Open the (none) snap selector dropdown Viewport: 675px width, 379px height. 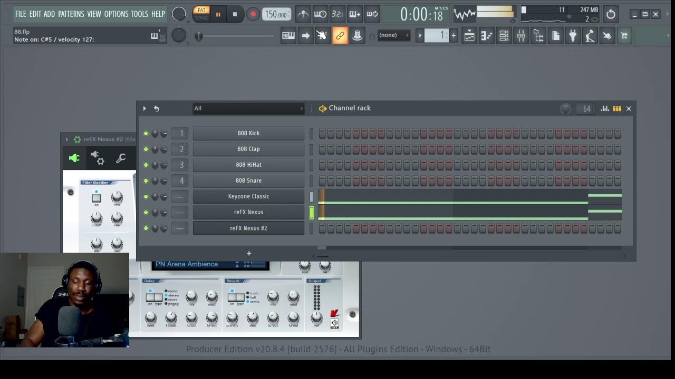393,35
